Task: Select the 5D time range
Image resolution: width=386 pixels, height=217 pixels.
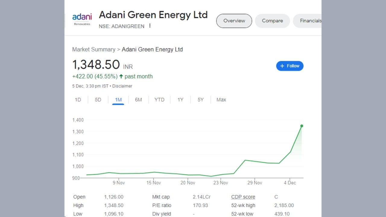Action: (x=98, y=100)
